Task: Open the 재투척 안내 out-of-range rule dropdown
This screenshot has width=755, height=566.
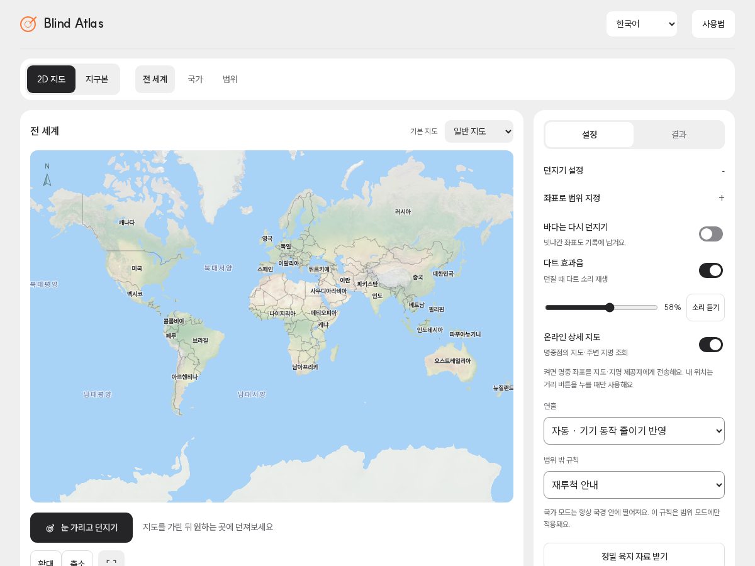Action: click(634, 485)
